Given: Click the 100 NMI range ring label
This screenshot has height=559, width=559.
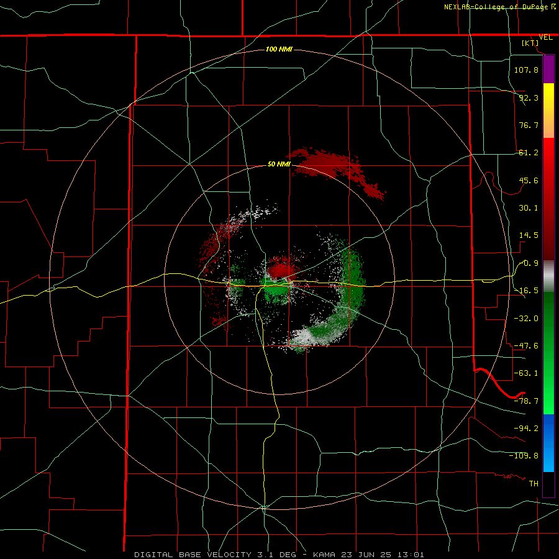Looking at the screenshot, I should (279, 49).
